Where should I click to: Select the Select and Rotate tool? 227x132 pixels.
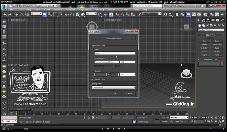[72, 14]
